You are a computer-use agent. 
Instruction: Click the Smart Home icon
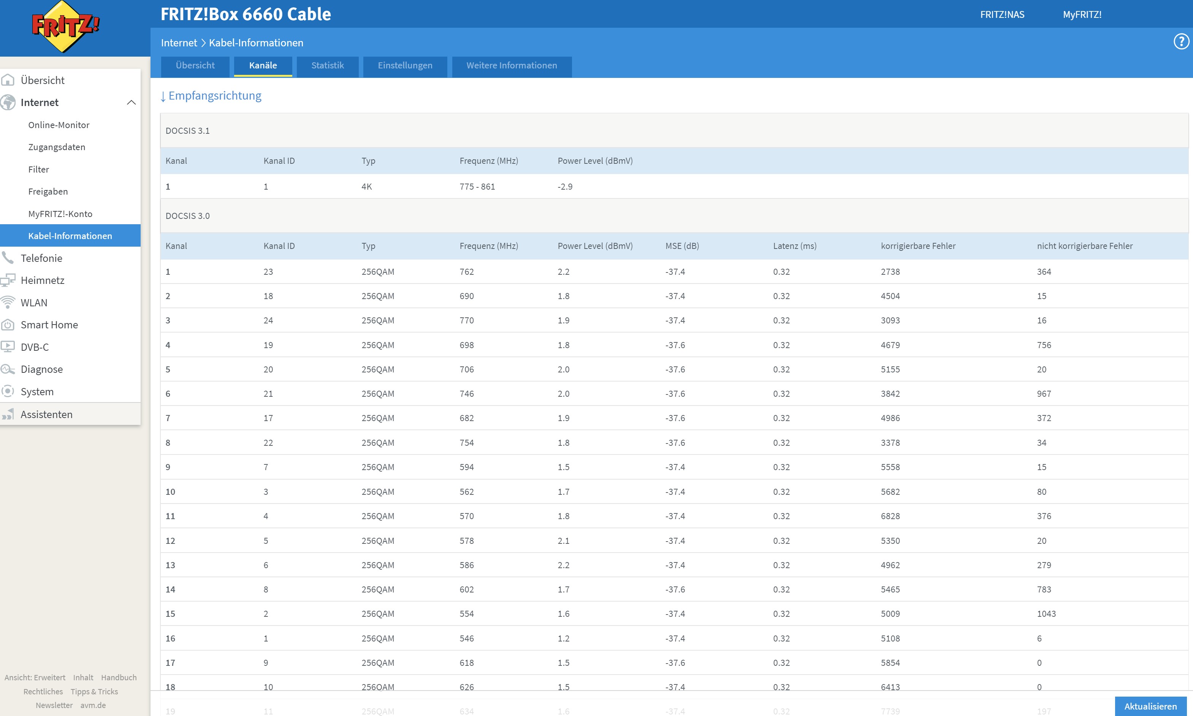coord(8,325)
